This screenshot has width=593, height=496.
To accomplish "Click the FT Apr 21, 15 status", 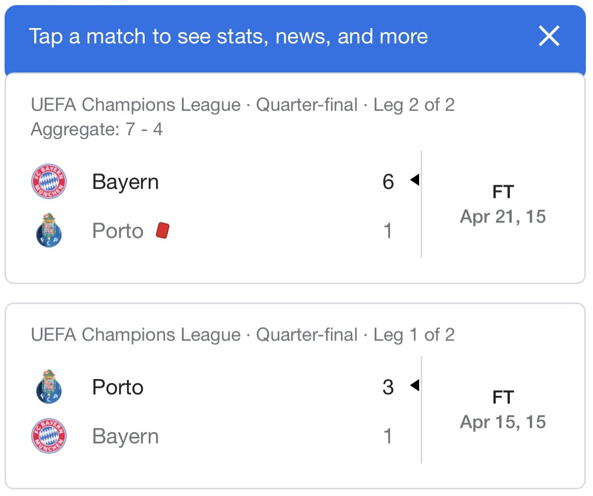I will [x=503, y=205].
